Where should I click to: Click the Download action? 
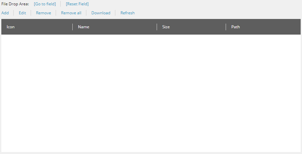[101, 13]
